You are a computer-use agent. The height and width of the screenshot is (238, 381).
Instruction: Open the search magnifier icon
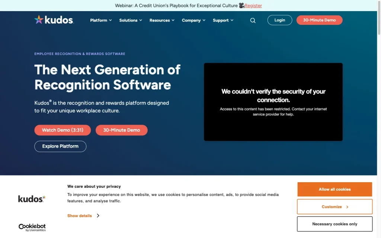click(x=253, y=20)
